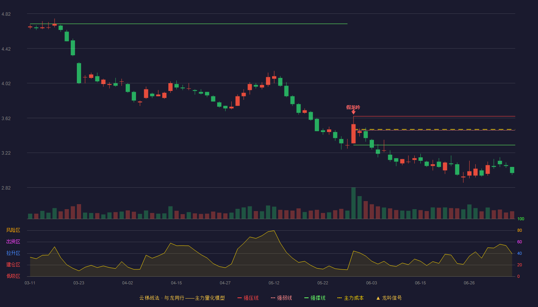Click the 05-12 date label

(274, 283)
